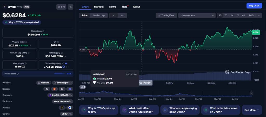The width and height of the screenshot is (266, 117).
Task: Open the www.mintscan.io explorer link
Action: 63,101
